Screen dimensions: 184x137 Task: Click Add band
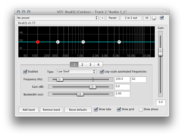click(x=29, y=110)
